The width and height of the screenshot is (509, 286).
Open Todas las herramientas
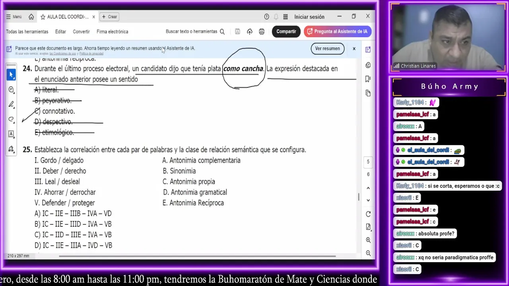click(x=27, y=31)
